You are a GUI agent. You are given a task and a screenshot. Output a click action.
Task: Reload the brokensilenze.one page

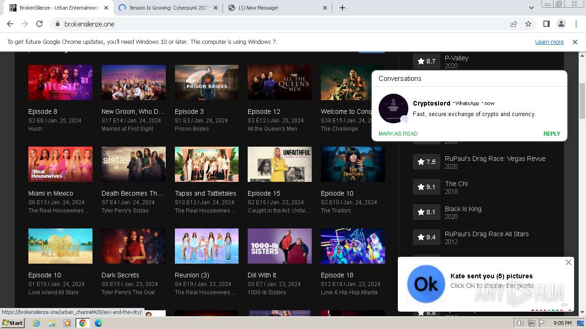[x=39, y=24]
